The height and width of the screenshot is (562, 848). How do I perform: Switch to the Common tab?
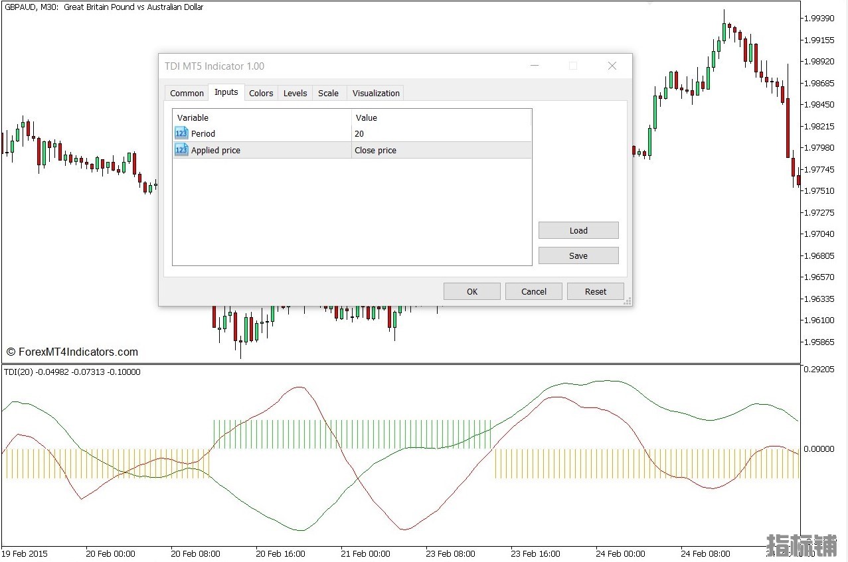(x=187, y=93)
